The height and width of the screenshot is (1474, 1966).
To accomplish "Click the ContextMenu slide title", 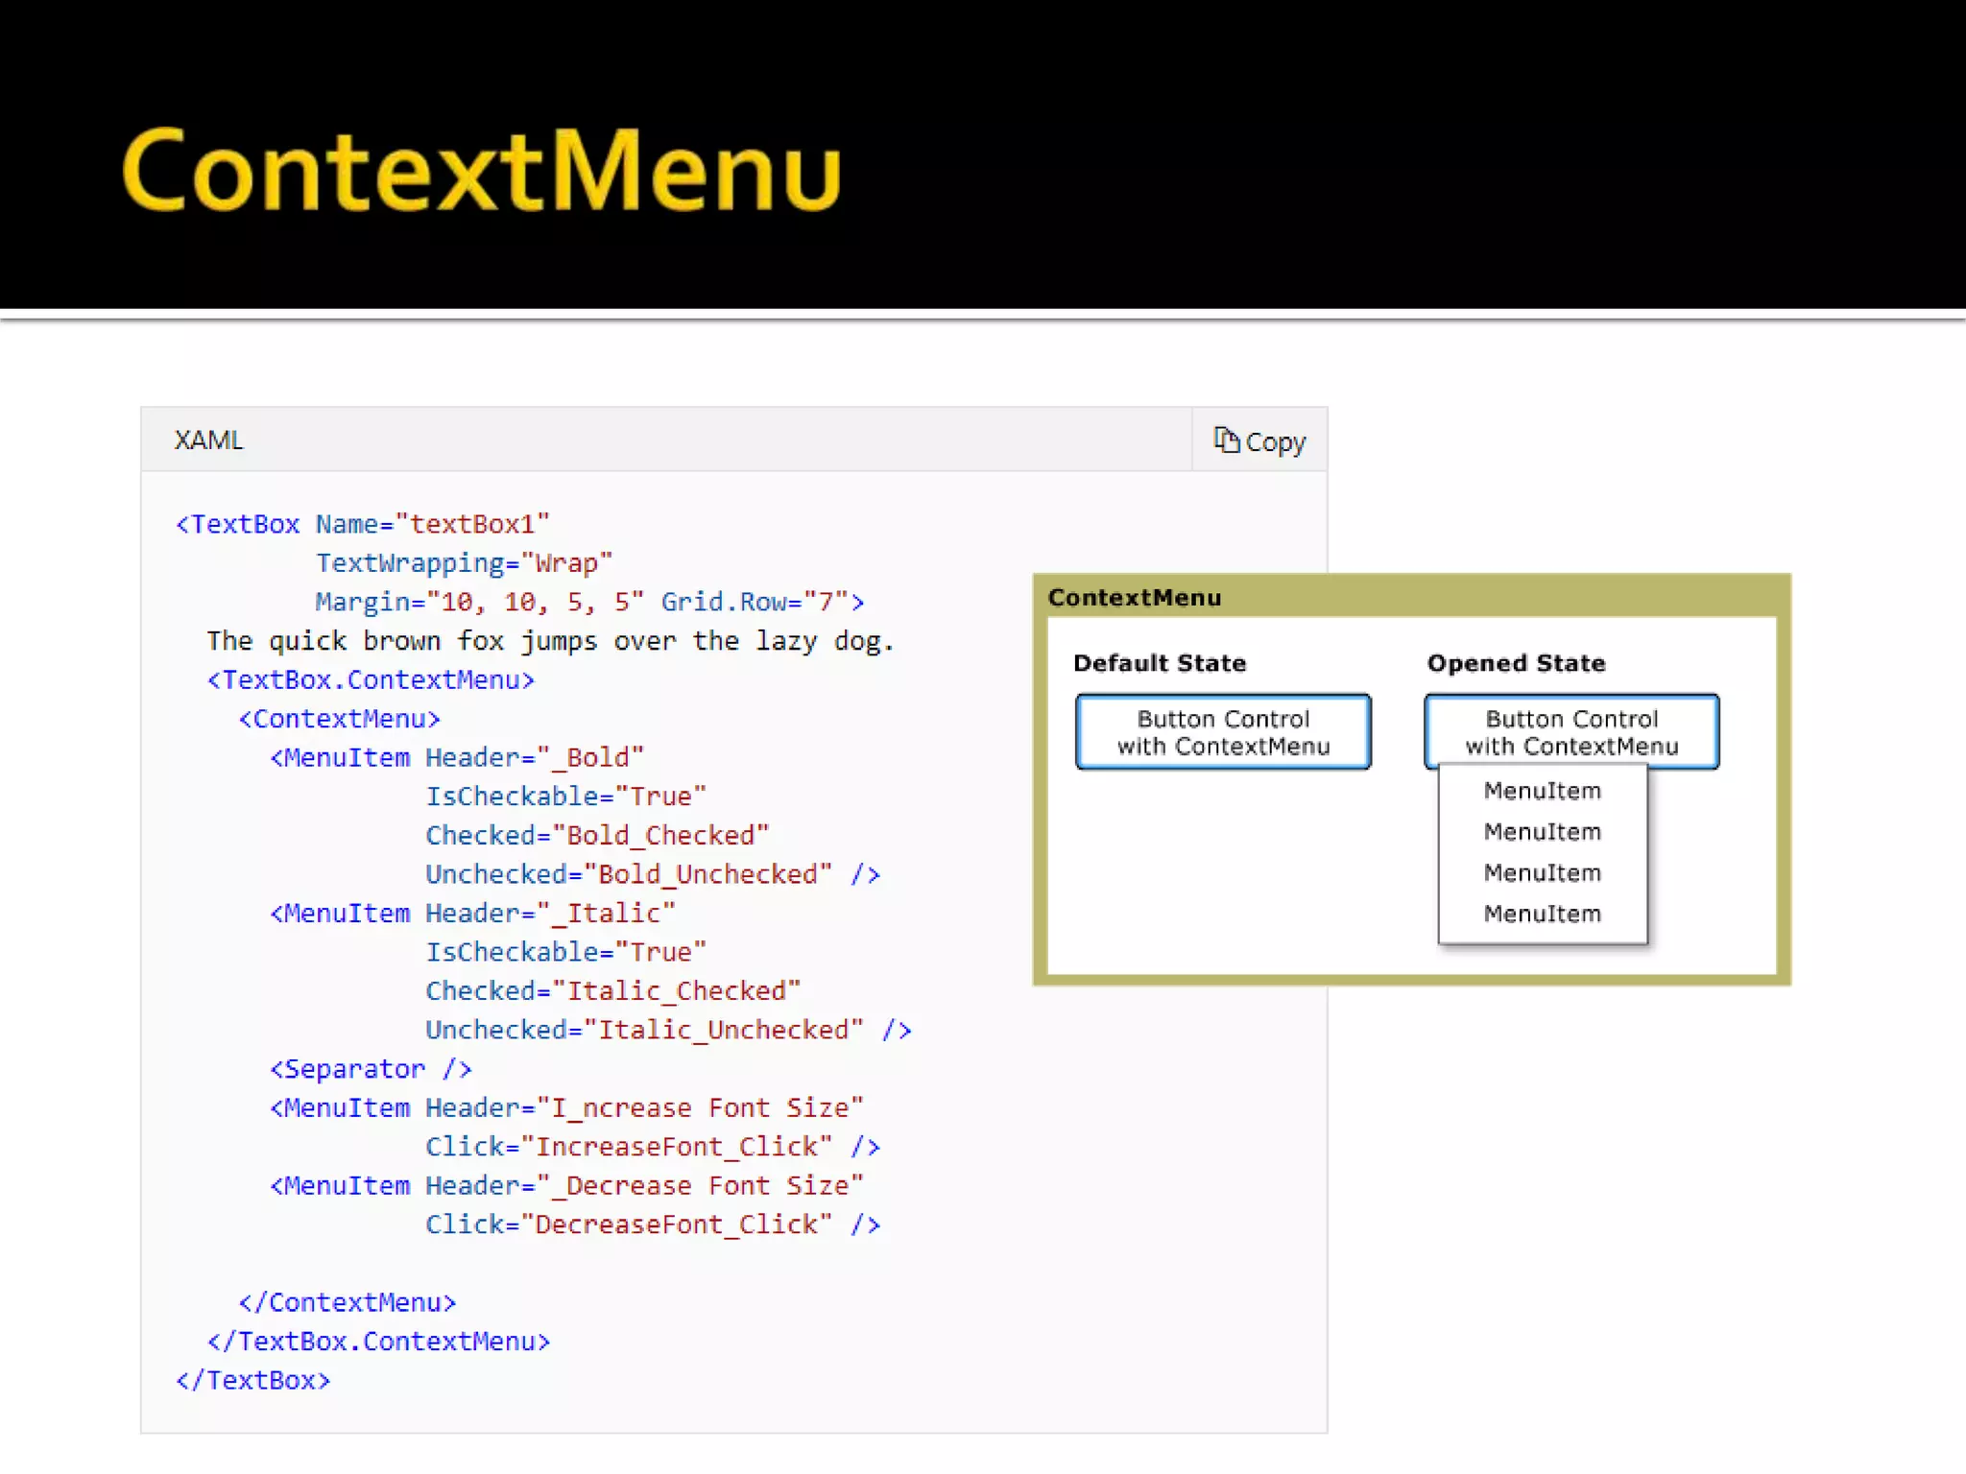I will point(482,170).
